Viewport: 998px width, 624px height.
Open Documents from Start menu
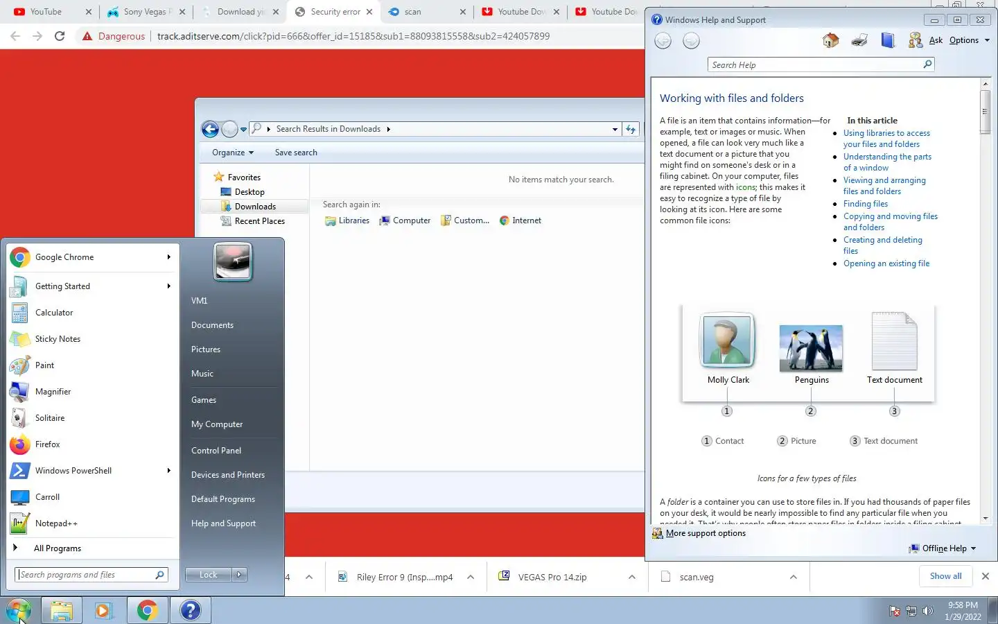[x=212, y=325]
